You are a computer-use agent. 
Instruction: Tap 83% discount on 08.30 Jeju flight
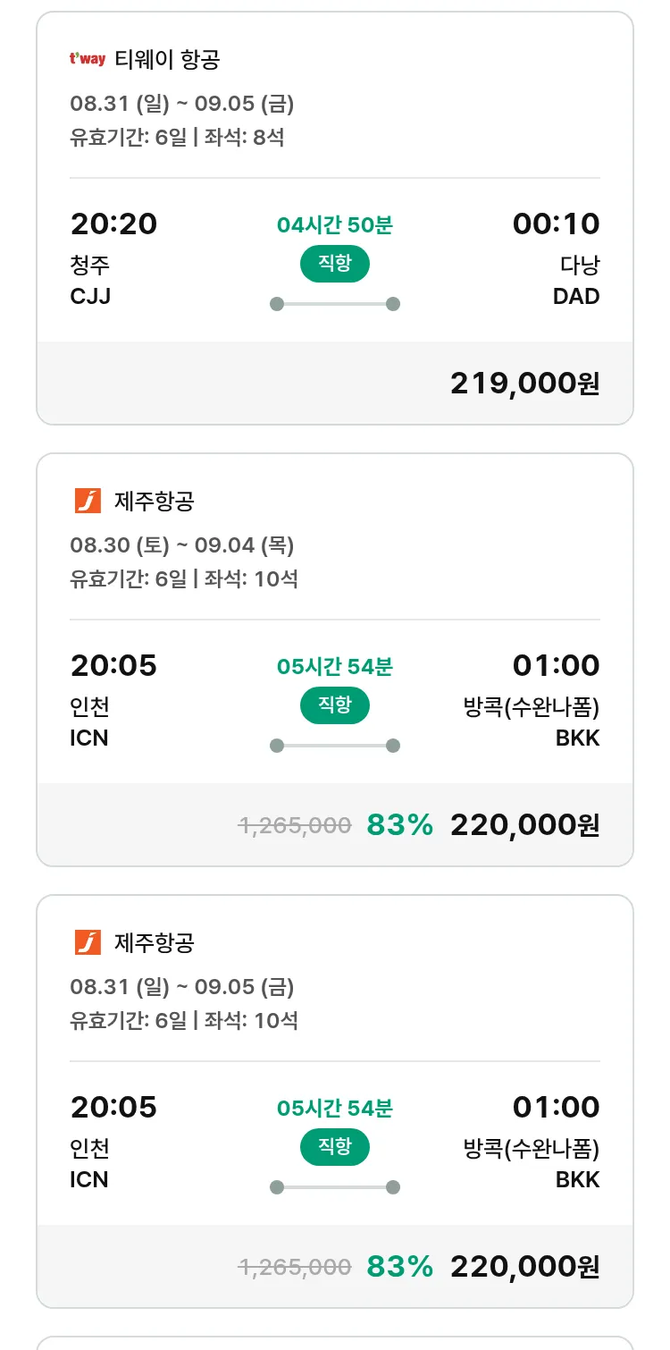pyautogui.click(x=399, y=825)
